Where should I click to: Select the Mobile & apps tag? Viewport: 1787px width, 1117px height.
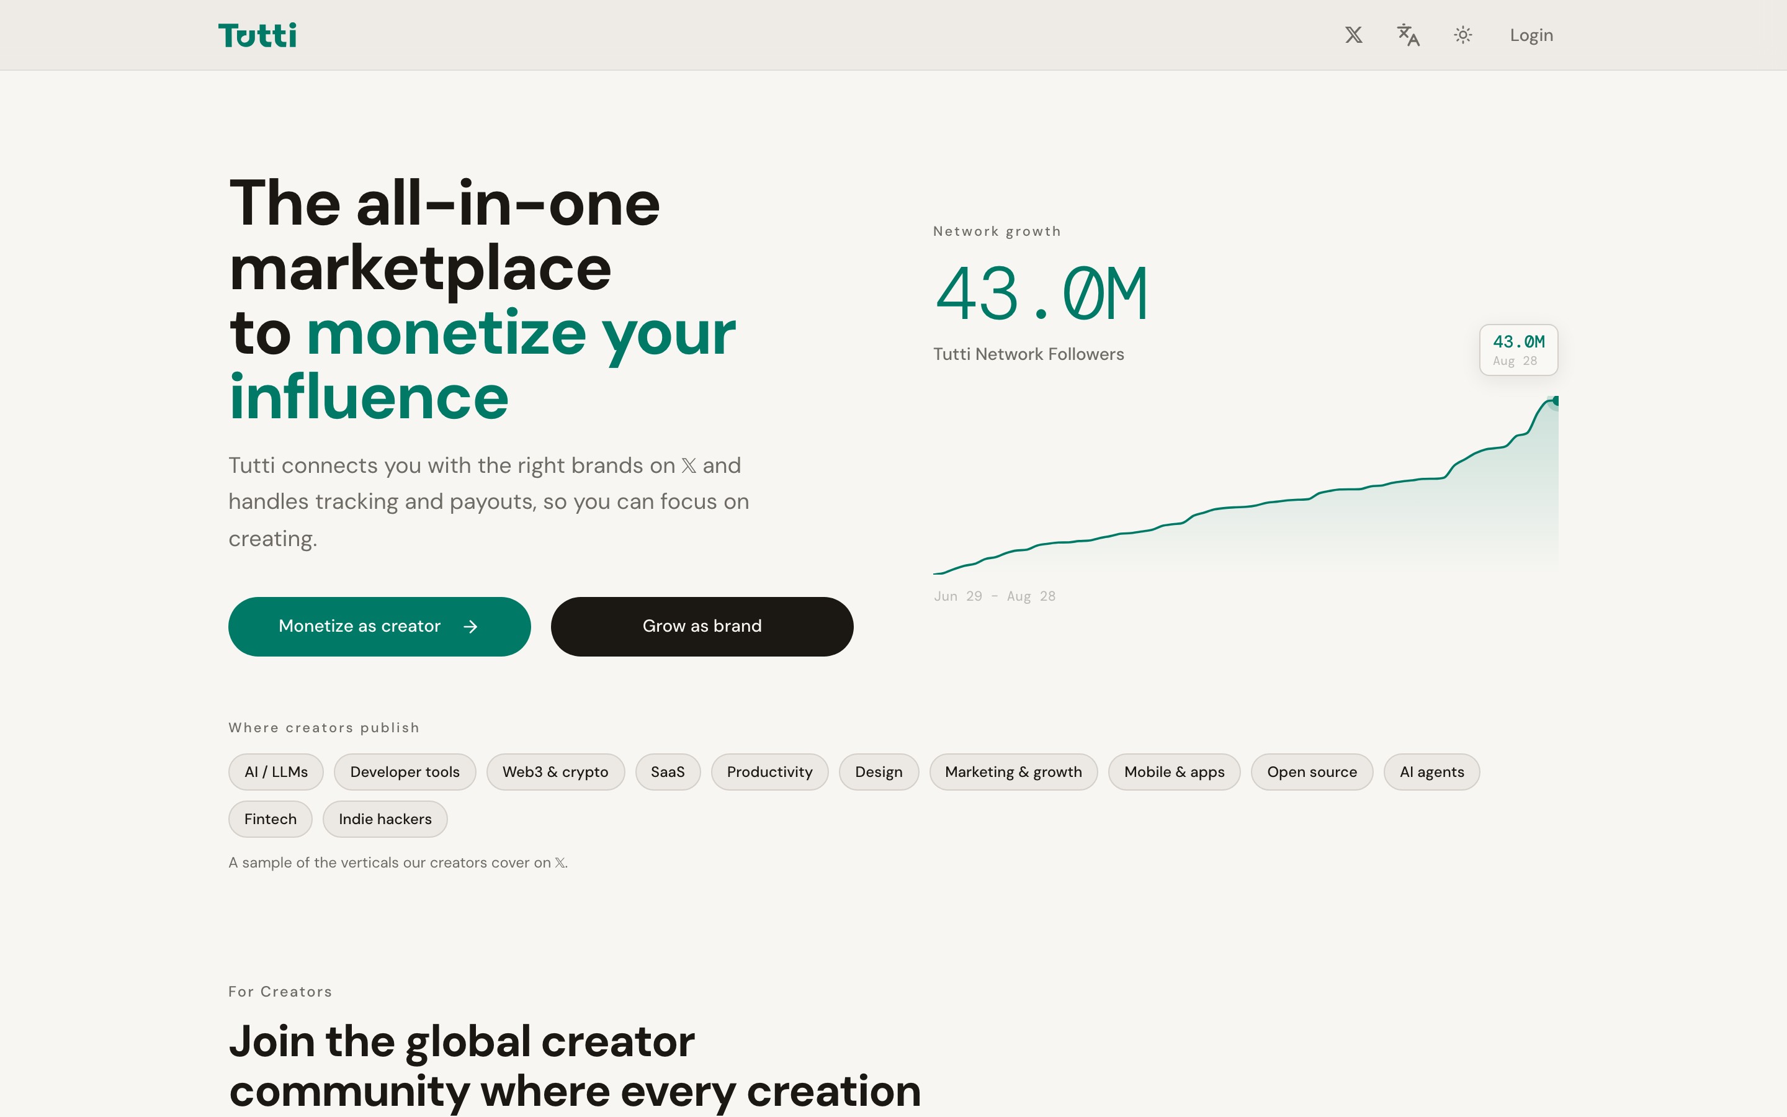click(x=1174, y=772)
